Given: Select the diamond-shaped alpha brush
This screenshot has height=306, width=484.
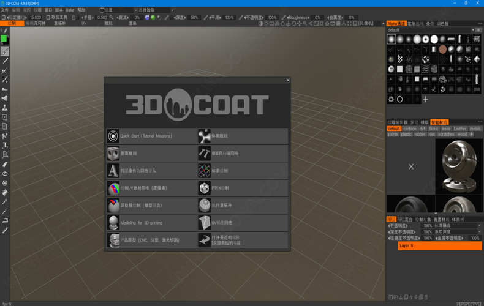Looking at the screenshot, I should (x=477, y=59).
